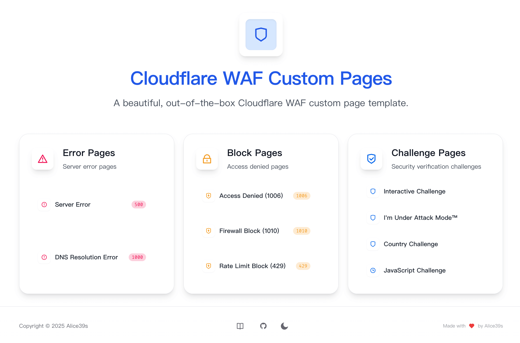Viewport: 520px width, 343px height.
Task: Click the Challenge Pages shield-check icon
Action: 371,159
